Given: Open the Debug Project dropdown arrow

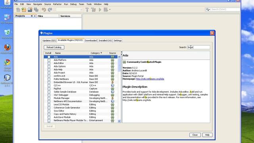Looking at the screenshot, I should [x=110, y=10].
